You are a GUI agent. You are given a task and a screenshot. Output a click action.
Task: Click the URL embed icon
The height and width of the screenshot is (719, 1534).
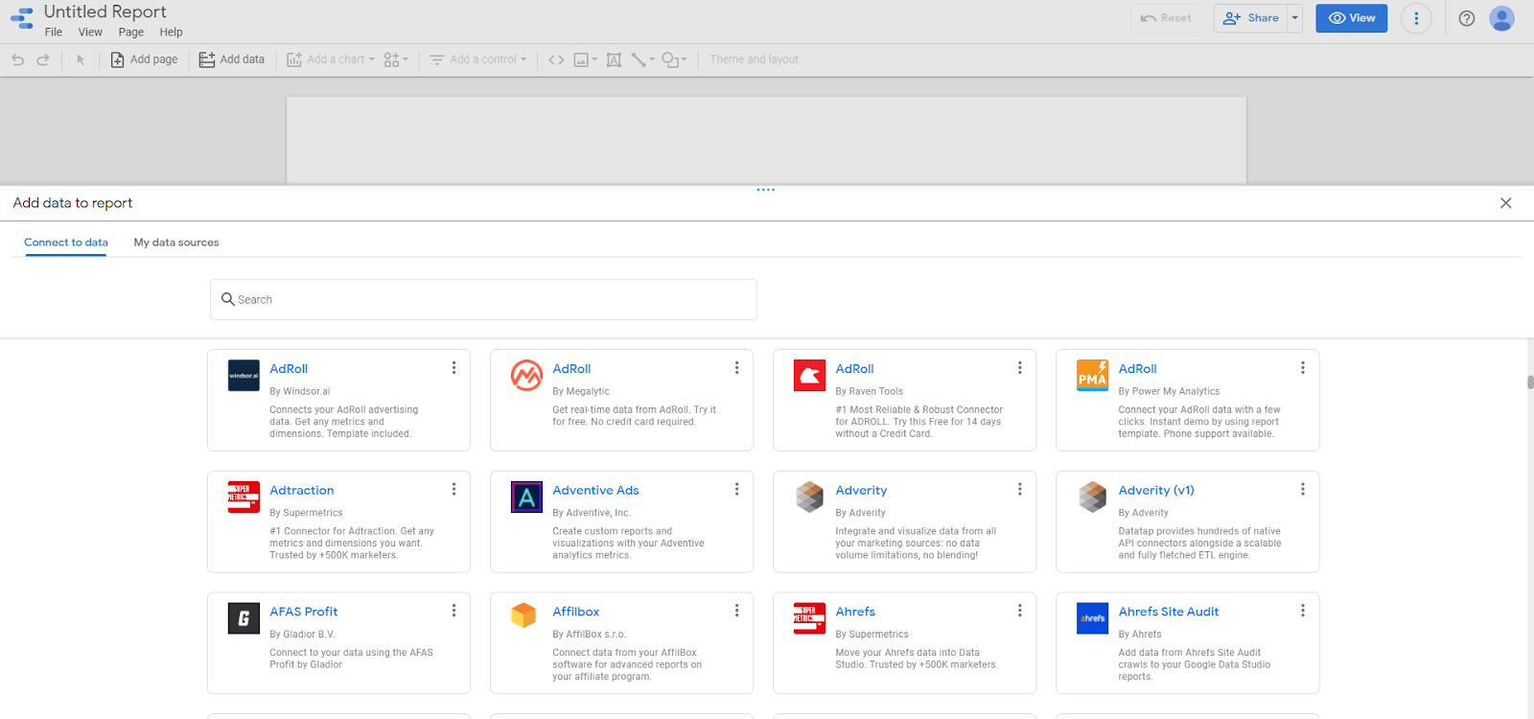[x=556, y=59]
